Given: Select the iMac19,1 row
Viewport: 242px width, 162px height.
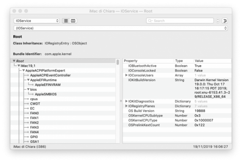Looking at the screenshot, I should click(63, 66).
